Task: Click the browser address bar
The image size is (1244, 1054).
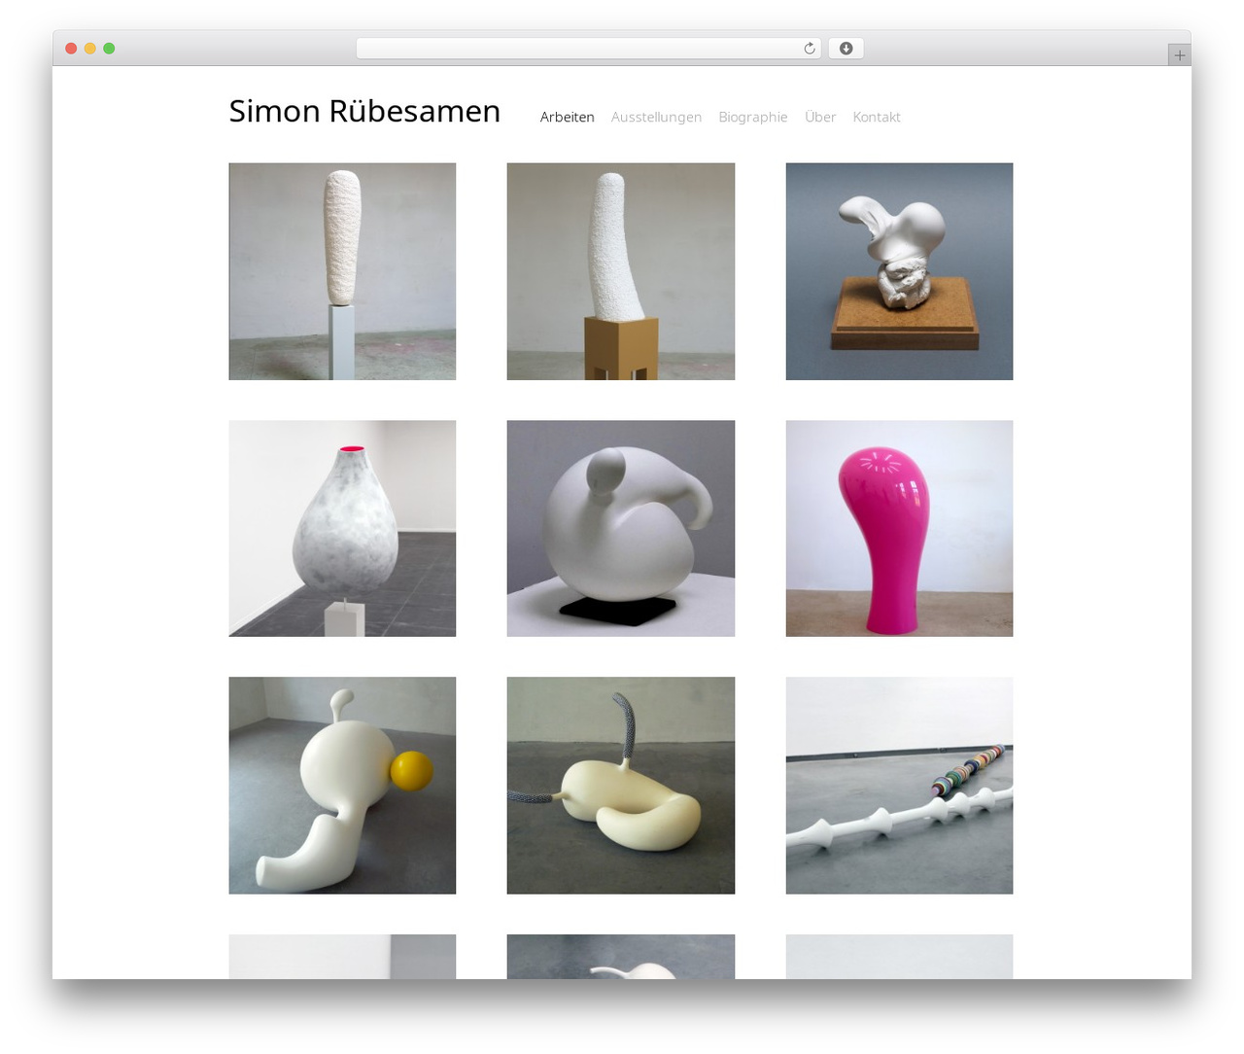Action: point(588,49)
